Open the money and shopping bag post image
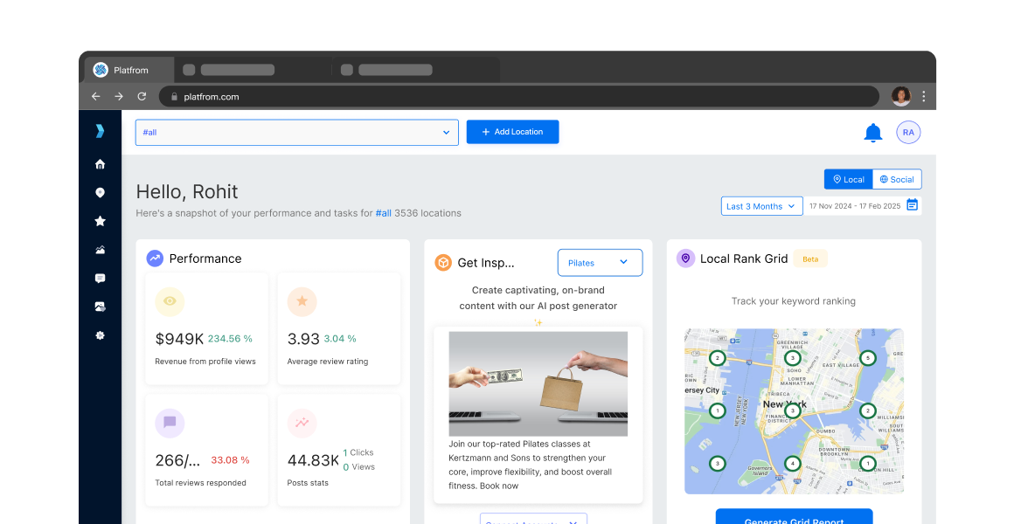 click(538, 383)
